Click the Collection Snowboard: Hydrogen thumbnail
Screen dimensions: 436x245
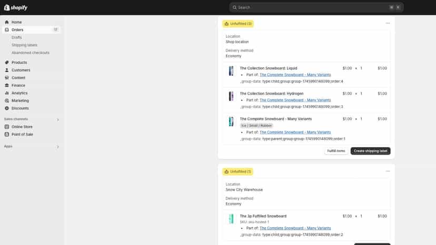(231, 96)
